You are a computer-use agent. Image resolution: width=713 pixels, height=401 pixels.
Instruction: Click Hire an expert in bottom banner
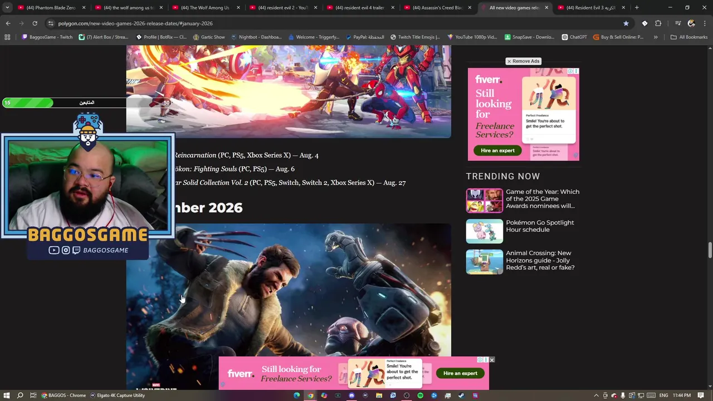pos(460,373)
